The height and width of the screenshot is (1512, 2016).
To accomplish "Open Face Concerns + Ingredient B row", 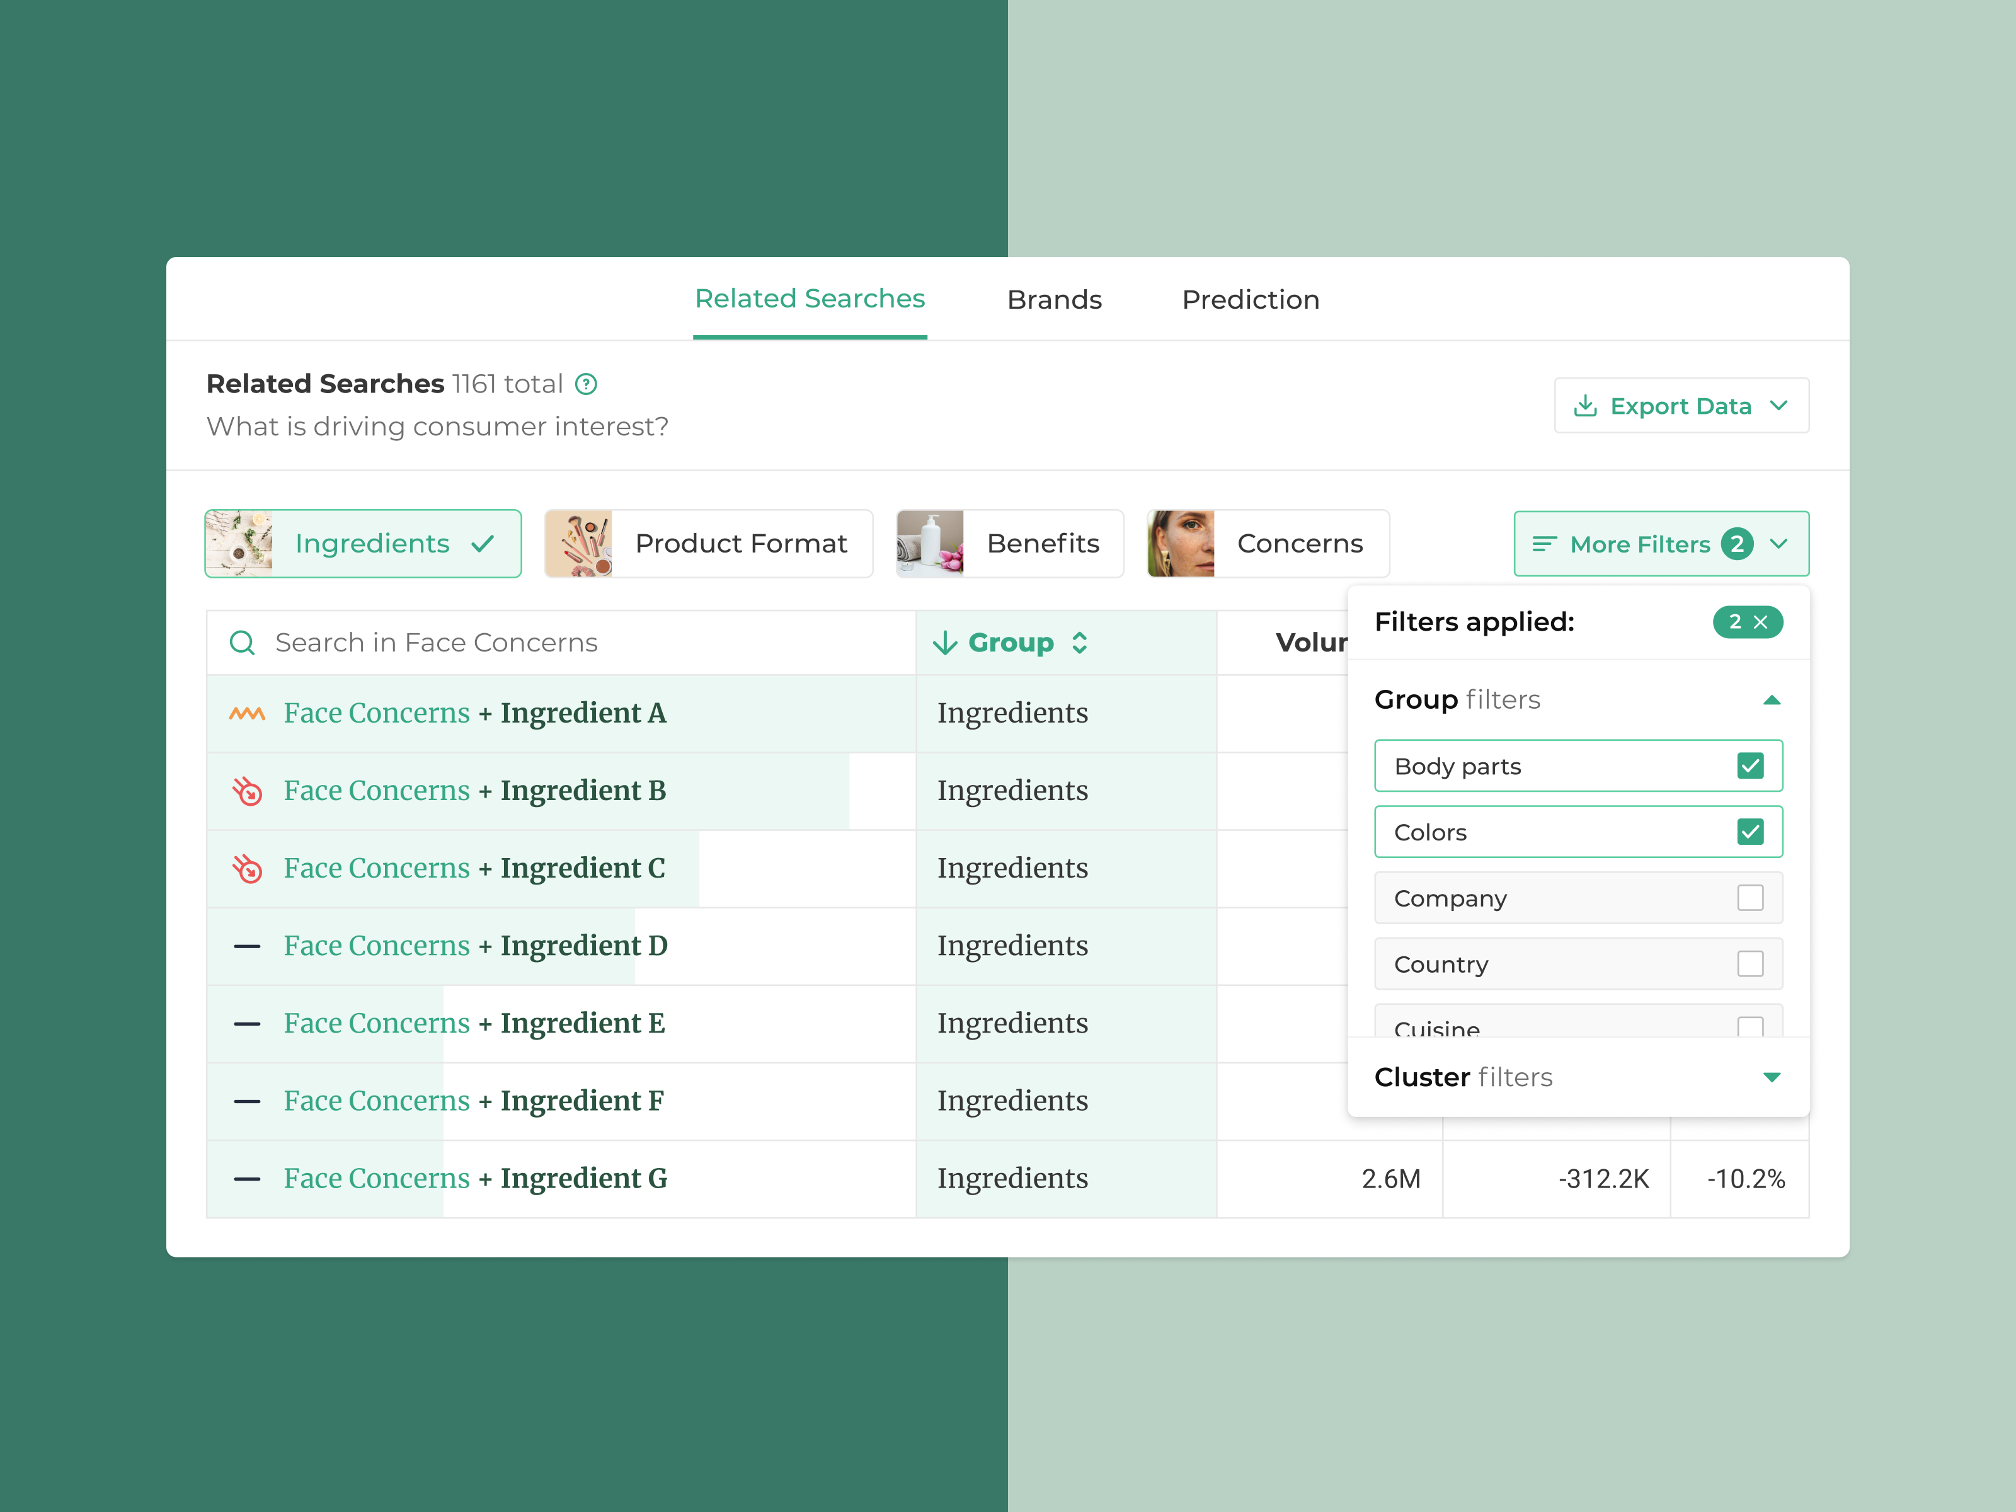I will tap(561, 790).
